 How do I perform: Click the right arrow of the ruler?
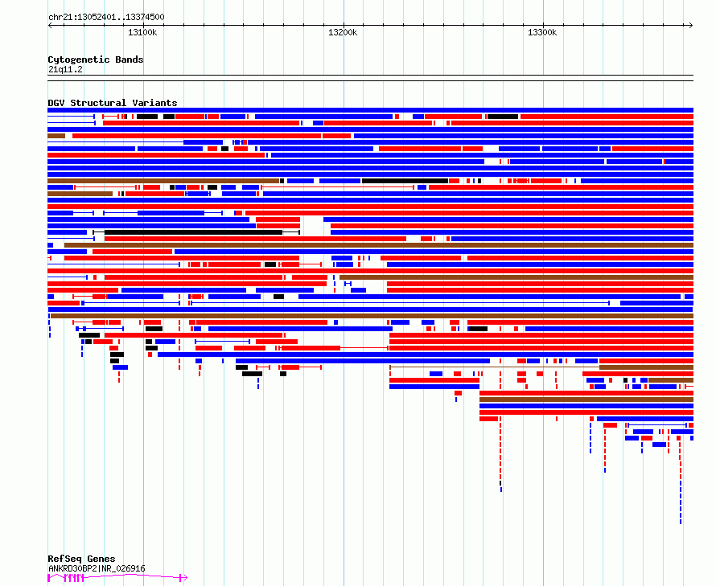691,26
